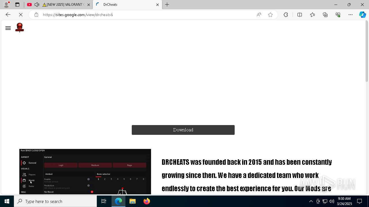
Task: Close the DrCheats tab
Action: click(x=157, y=5)
